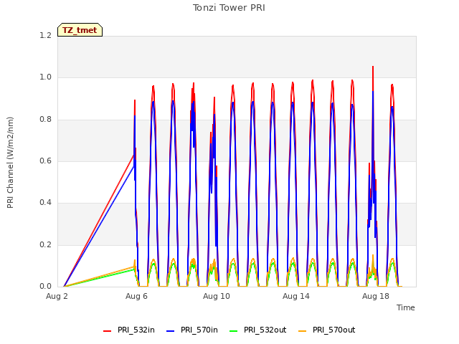This screenshot has width=459, height=344.
Task: Click green PRI_532out legend color marker
Action: 234,331
